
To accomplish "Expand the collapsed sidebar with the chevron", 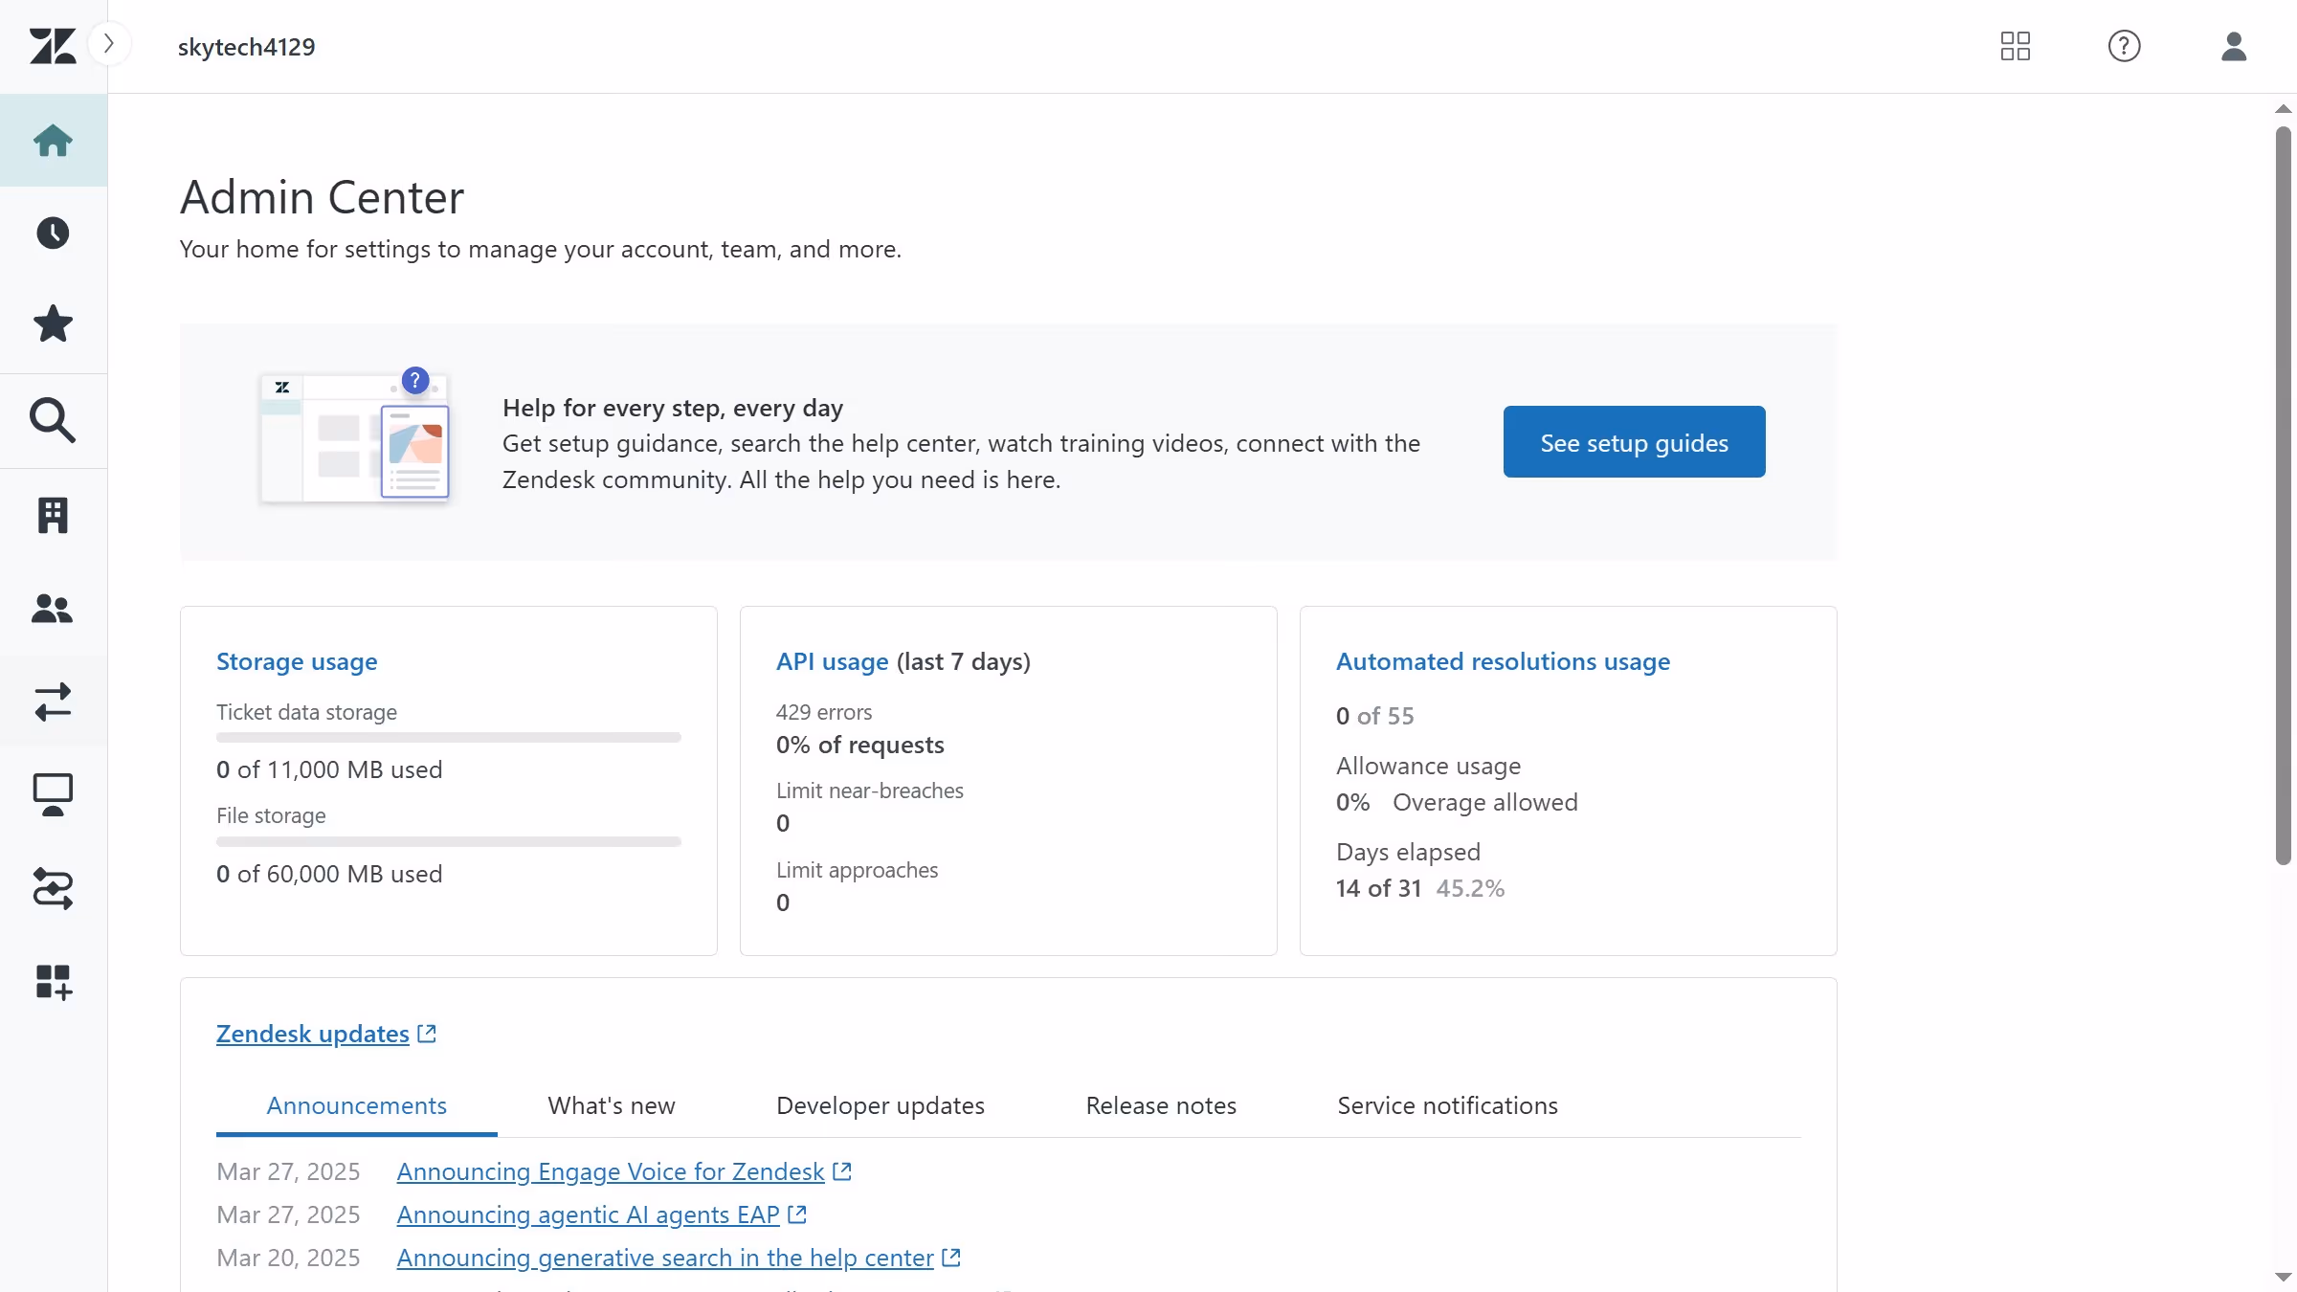I will tap(110, 43).
